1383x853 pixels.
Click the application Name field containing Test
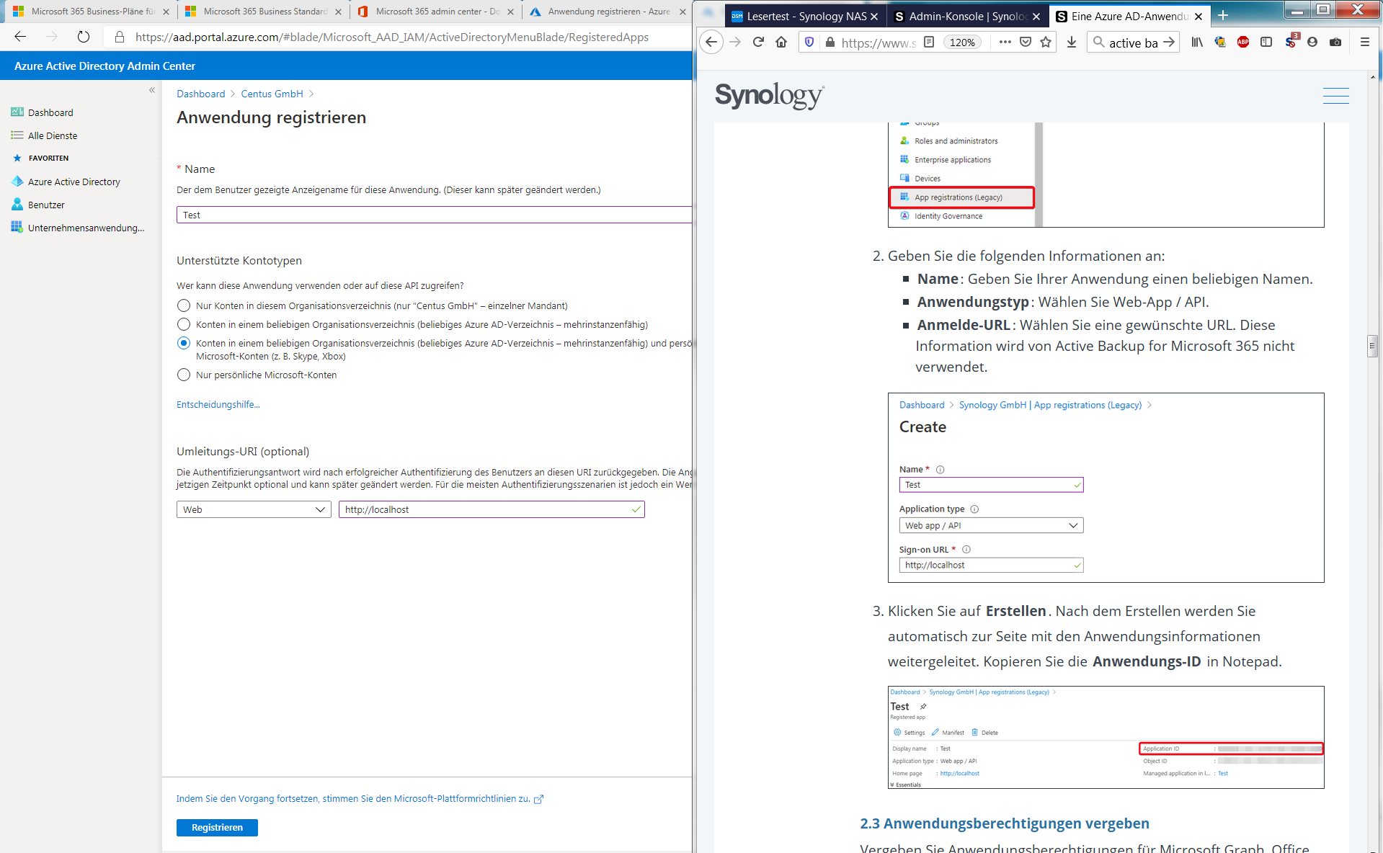pos(434,215)
